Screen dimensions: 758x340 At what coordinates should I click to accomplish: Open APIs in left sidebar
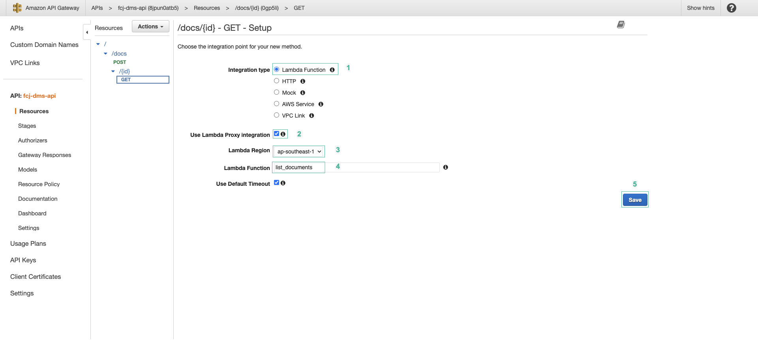17,28
